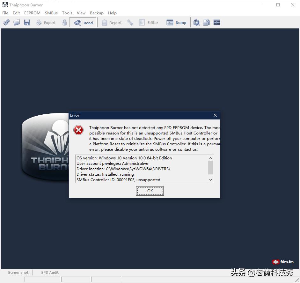Screen dimensions: 300x283
Task: Click the error details scroll up arrow
Action: (210, 158)
